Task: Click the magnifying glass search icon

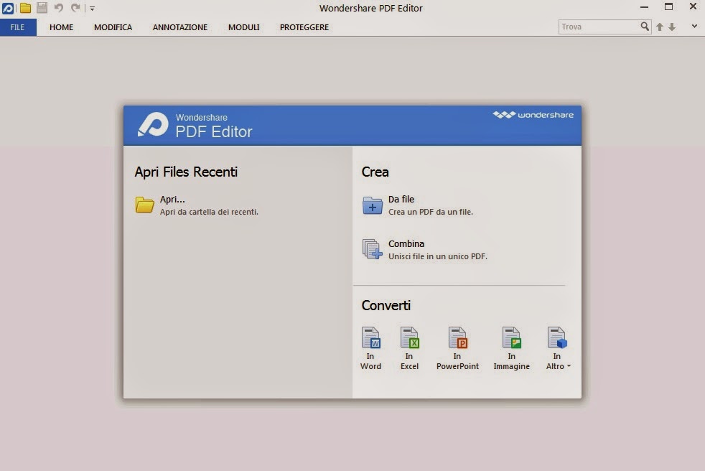Action: pos(645,27)
